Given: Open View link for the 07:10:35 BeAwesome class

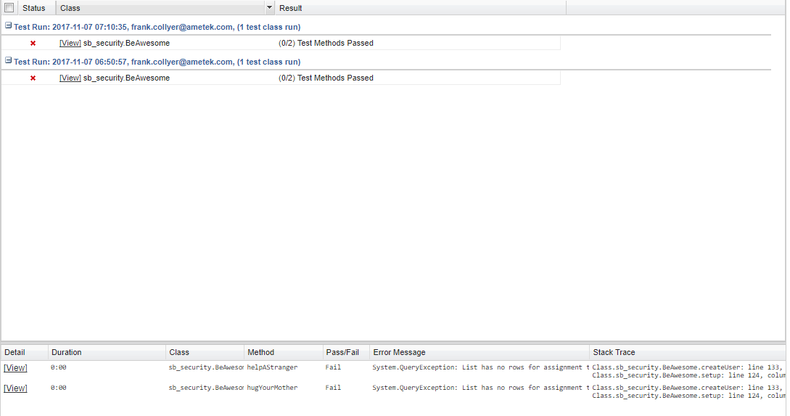Looking at the screenshot, I should click(70, 44).
